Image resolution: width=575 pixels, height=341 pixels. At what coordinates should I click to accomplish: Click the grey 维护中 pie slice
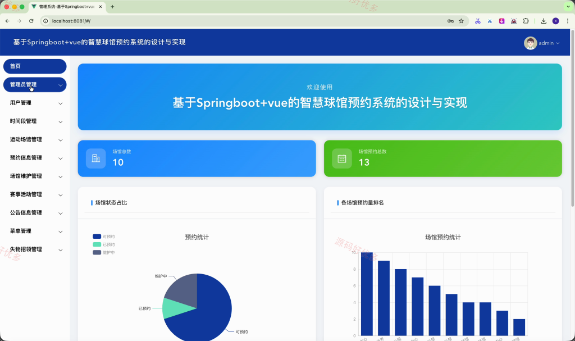point(184,290)
